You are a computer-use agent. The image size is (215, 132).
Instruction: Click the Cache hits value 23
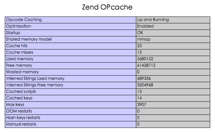tap(139, 46)
